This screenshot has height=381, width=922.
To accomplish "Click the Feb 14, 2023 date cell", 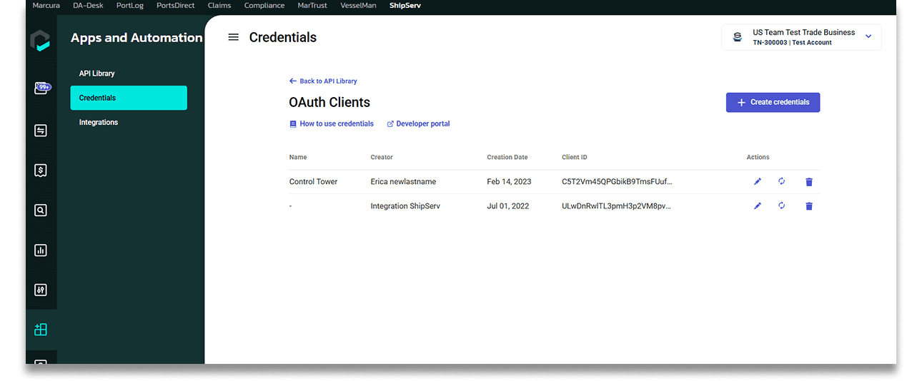I will [x=509, y=181].
